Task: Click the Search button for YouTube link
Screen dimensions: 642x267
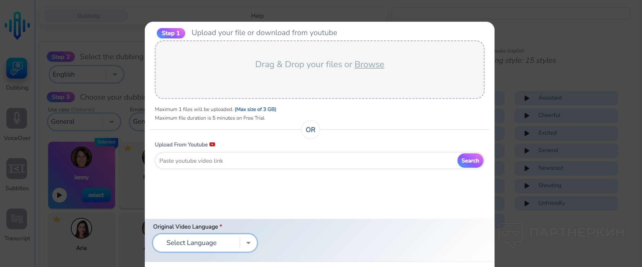Action: pyautogui.click(x=470, y=161)
